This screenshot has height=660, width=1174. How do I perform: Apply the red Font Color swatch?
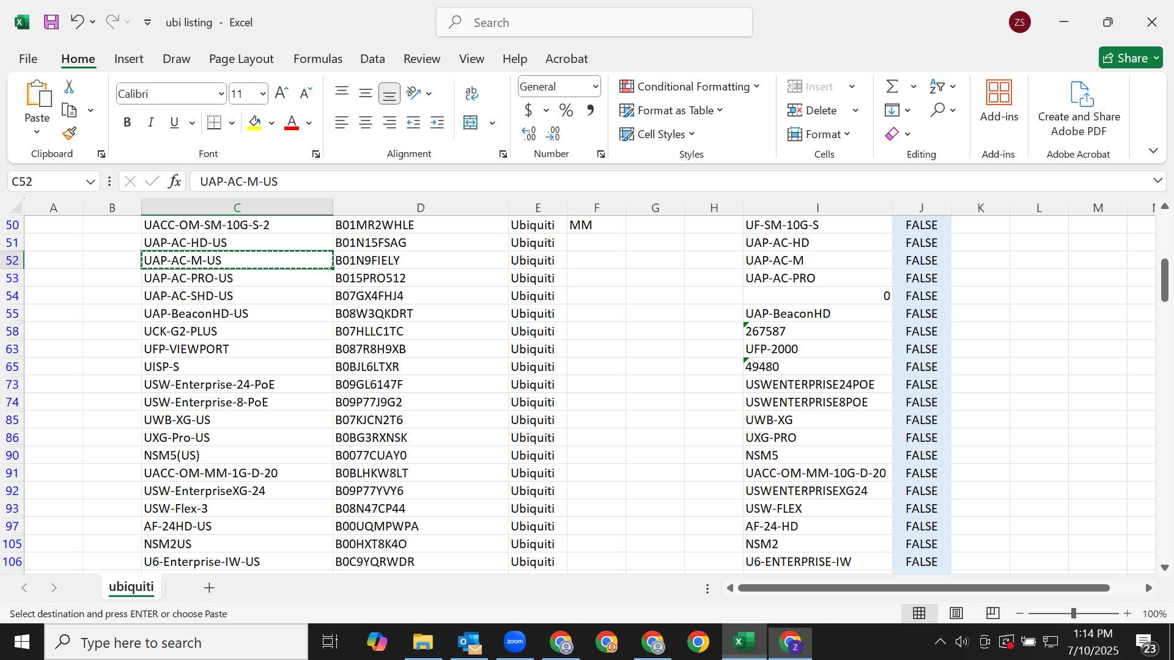tap(292, 123)
